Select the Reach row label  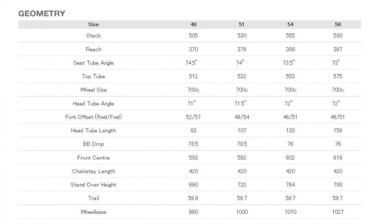(94, 49)
